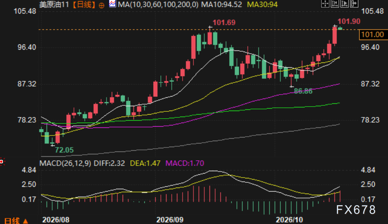Viewport: 388px width, 224px height.
Task: Click the 101.69 high price annotation
Action: 224,23
